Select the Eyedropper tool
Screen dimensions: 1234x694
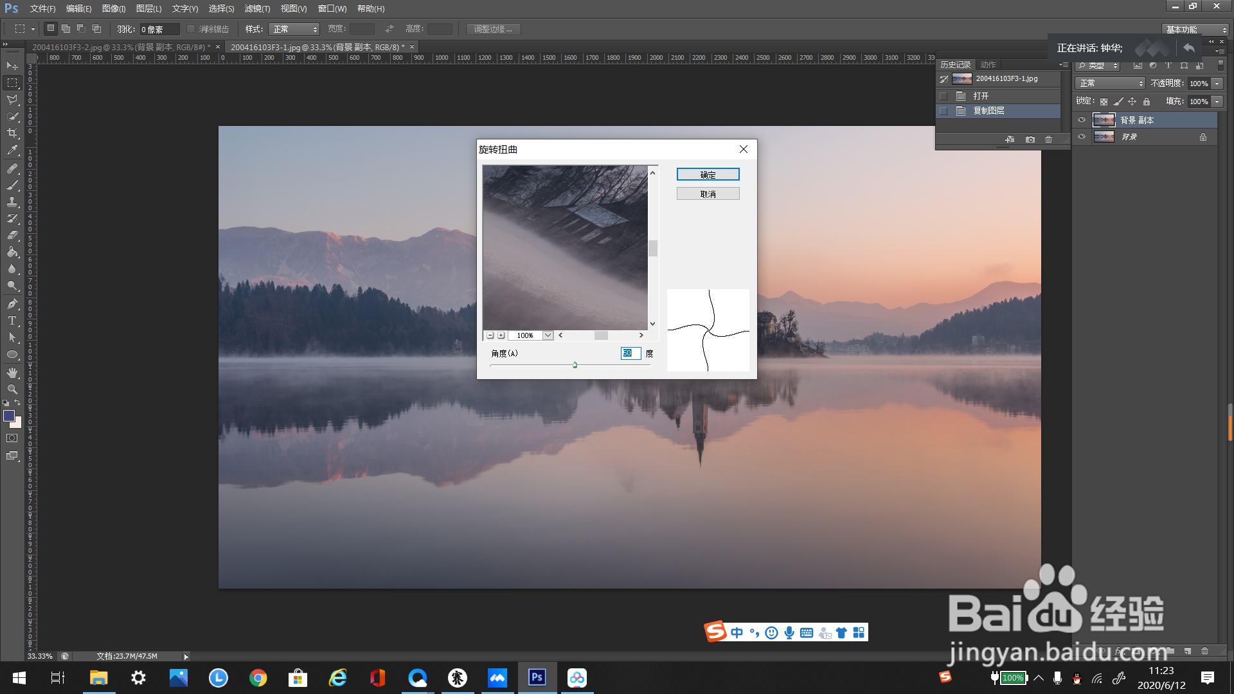tap(12, 150)
